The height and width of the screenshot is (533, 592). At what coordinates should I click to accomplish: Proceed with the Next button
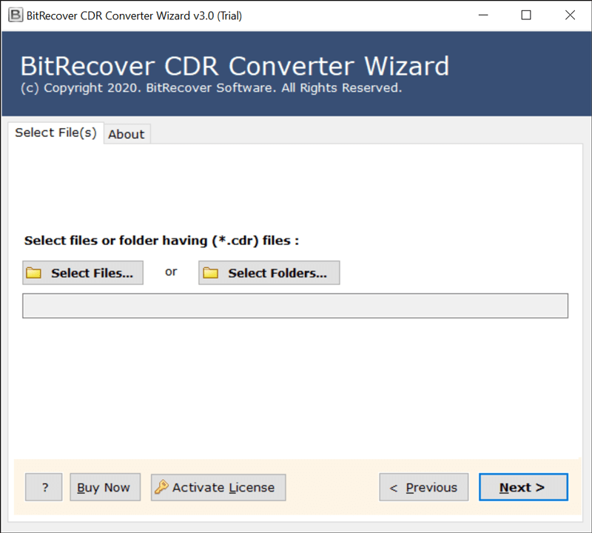coord(522,487)
